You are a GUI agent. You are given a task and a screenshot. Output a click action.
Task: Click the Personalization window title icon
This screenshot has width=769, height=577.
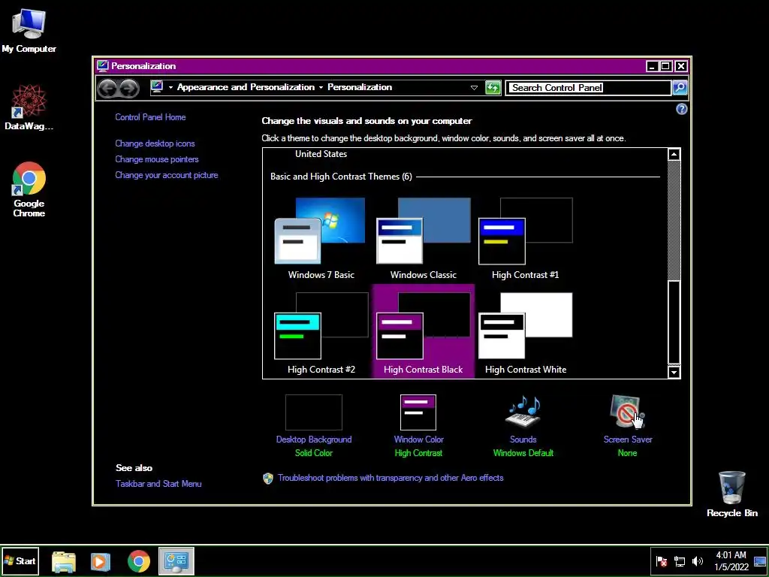point(102,66)
